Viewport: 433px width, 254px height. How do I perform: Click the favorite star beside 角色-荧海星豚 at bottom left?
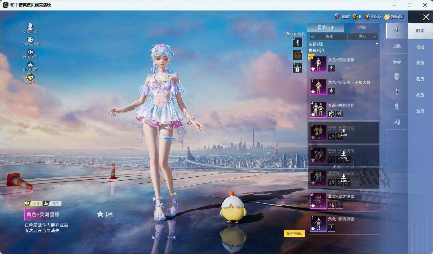click(x=100, y=214)
